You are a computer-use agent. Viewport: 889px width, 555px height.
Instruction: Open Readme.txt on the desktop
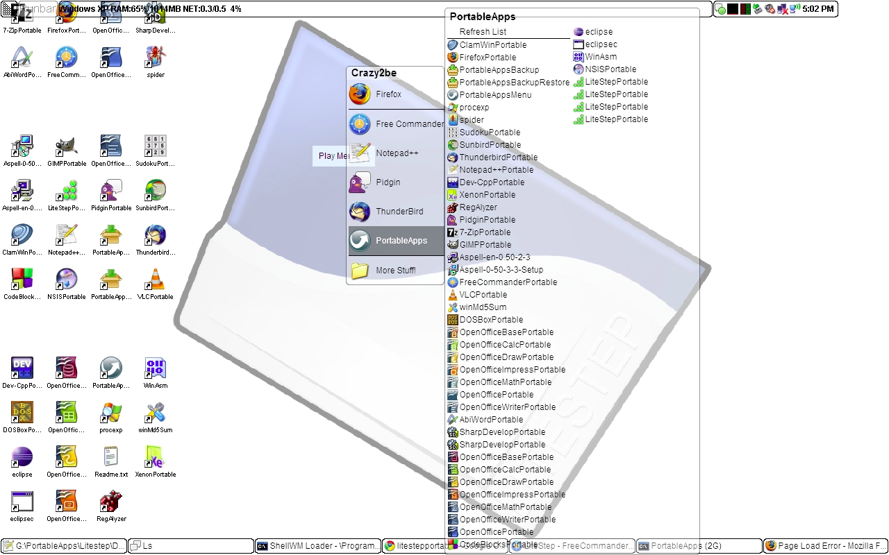tap(111, 461)
